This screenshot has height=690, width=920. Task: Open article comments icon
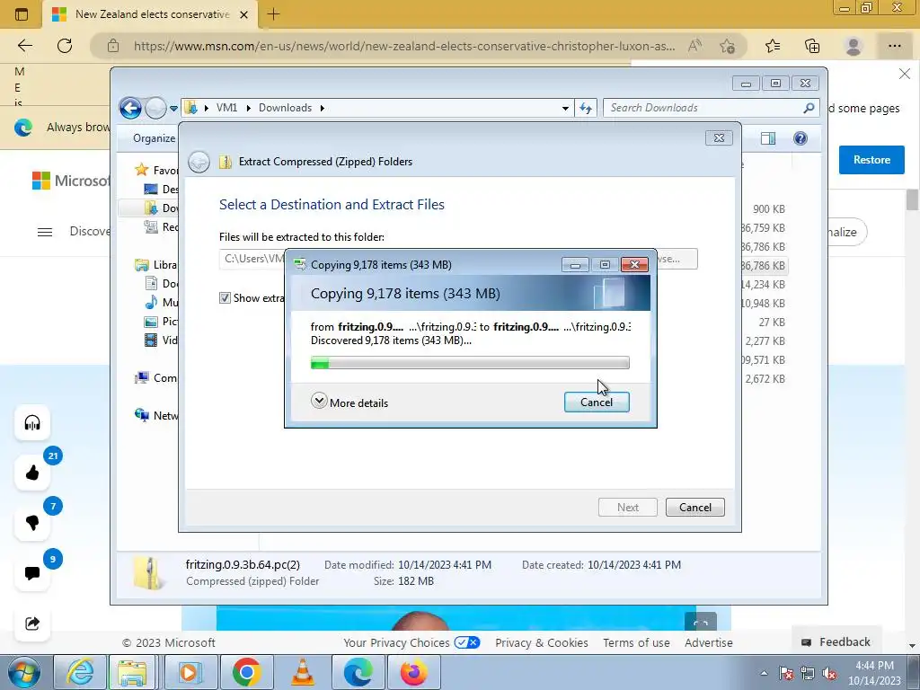[x=32, y=572]
